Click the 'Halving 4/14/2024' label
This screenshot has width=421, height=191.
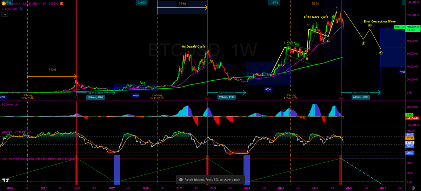[x=290, y=97]
